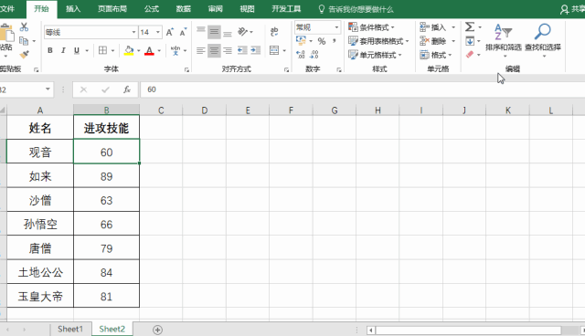Toggle Wrap Text icon
Image resolution: width=585 pixels, height=336 pixels.
click(x=274, y=32)
